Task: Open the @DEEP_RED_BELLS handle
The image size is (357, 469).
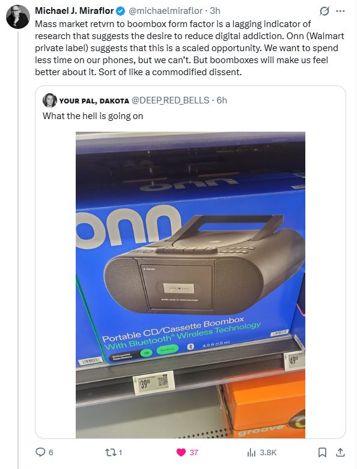Action: coord(171,100)
